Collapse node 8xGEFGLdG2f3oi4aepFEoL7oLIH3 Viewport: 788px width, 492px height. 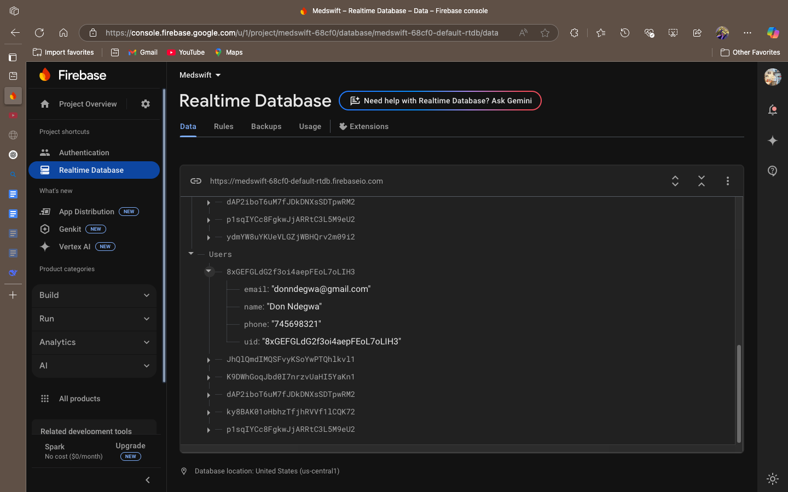208,271
